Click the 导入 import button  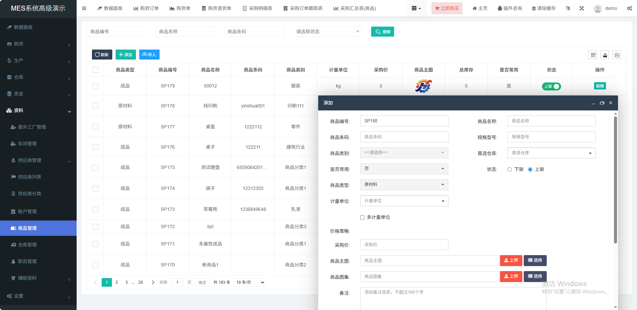click(x=149, y=55)
